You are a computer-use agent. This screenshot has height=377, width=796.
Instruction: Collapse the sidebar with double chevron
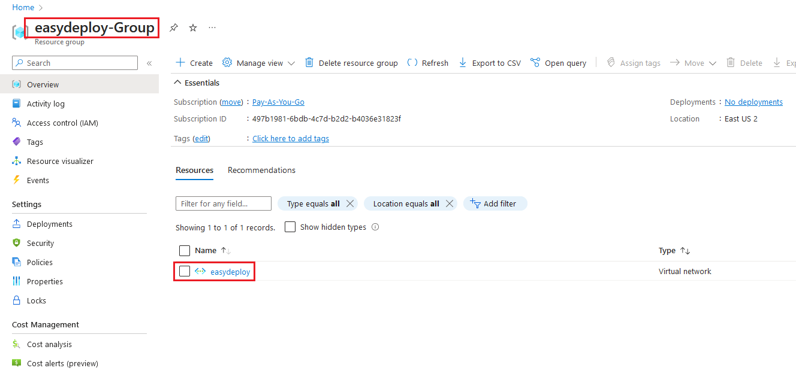pyautogui.click(x=149, y=63)
